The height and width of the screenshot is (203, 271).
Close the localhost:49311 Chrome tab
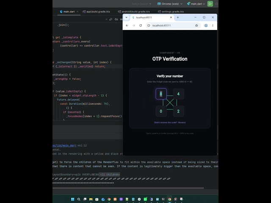point(171,17)
